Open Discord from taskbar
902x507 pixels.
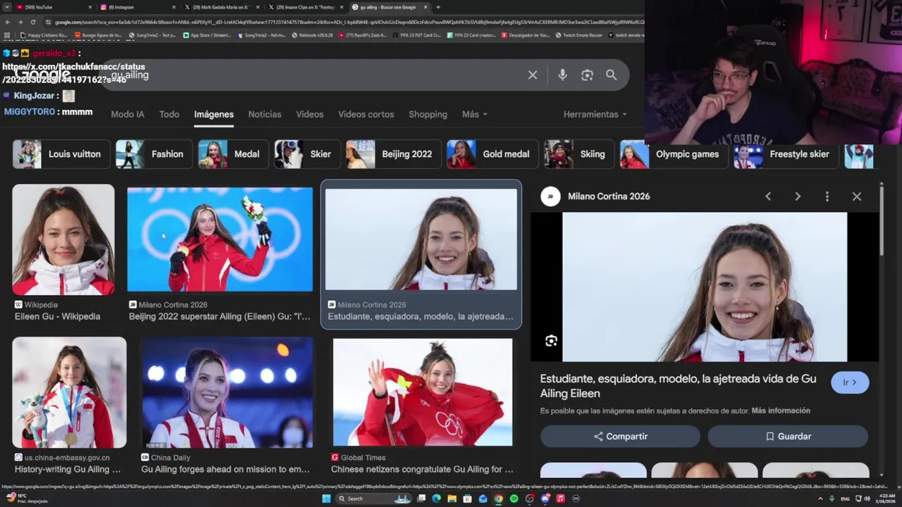(x=545, y=499)
